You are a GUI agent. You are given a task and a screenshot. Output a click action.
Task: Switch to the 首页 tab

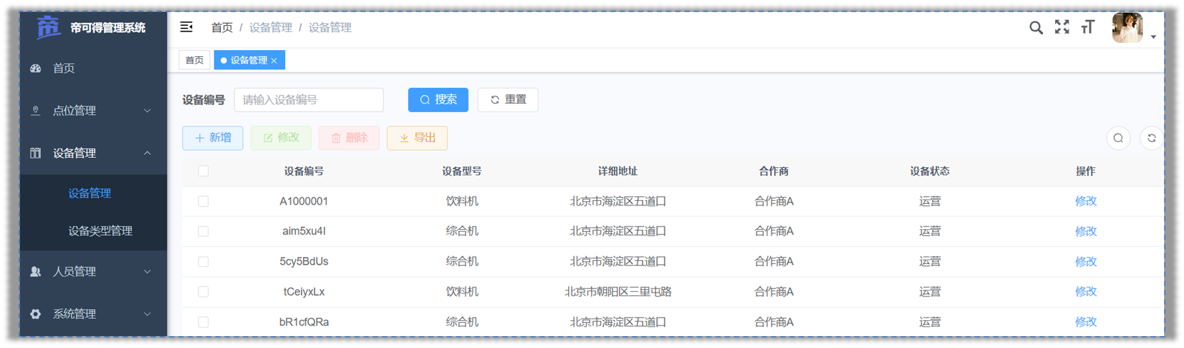(x=194, y=60)
